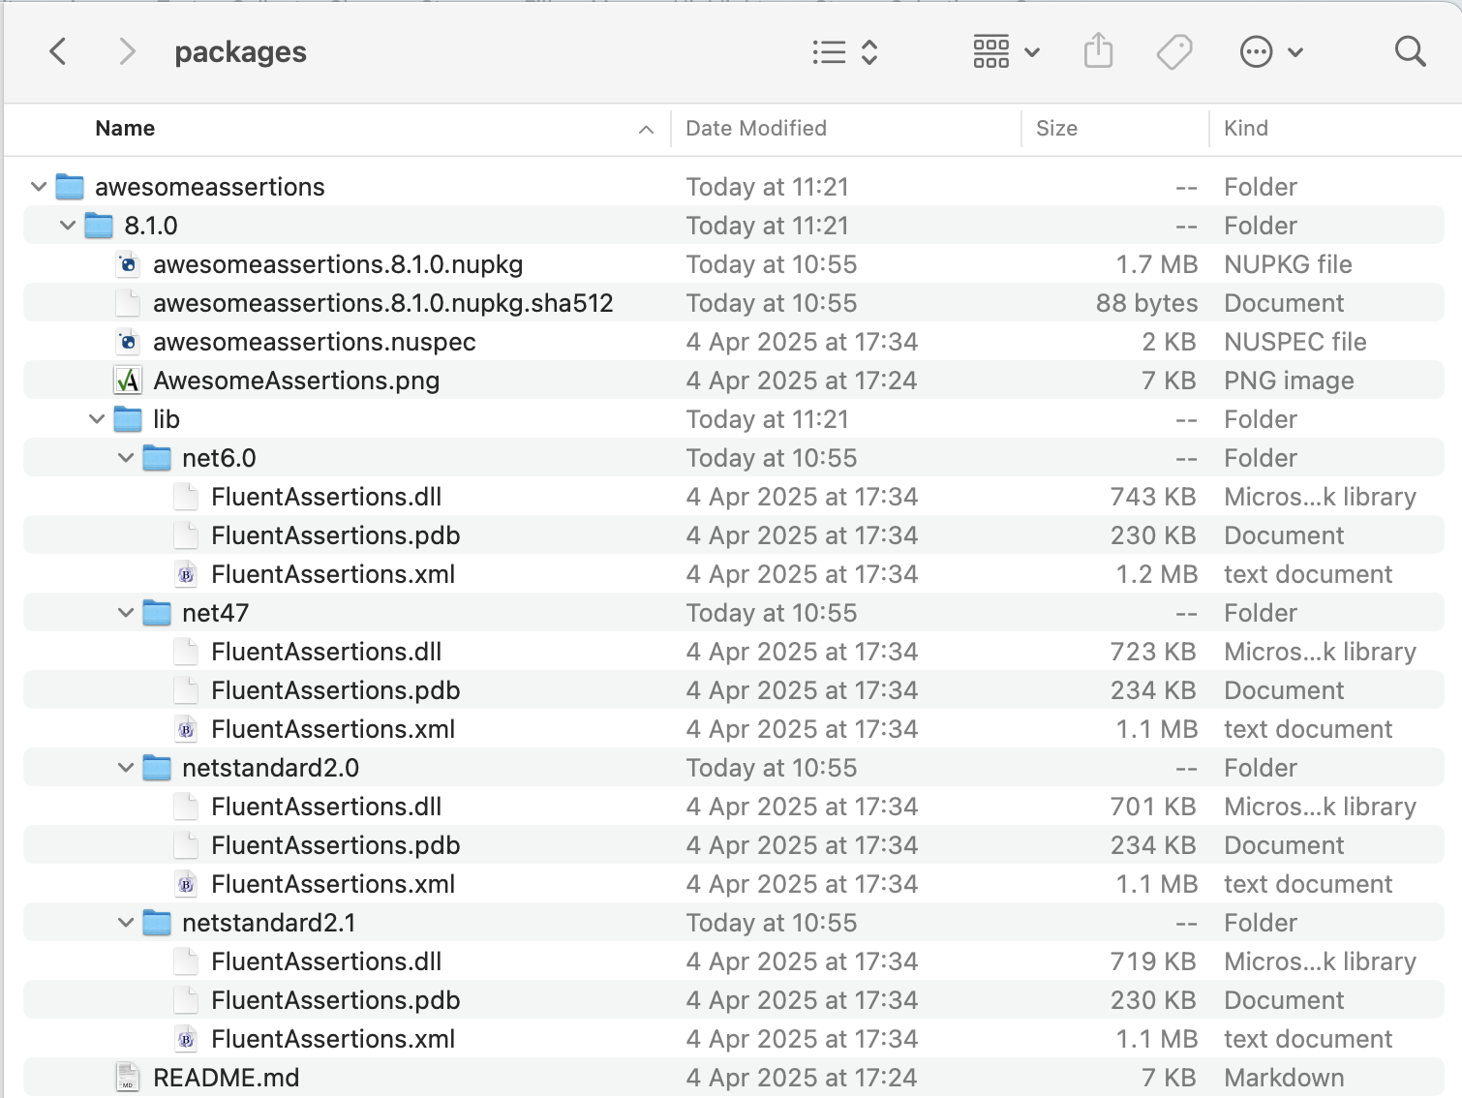Open the view options chevron next to list icon

coord(868,51)
